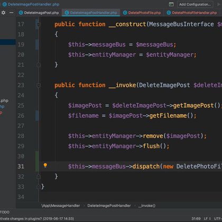Image resolution: width=222 pixels, height=222 pixels.
Task: Click the $filename variable on line 26
Action: (x=84, y=116)
